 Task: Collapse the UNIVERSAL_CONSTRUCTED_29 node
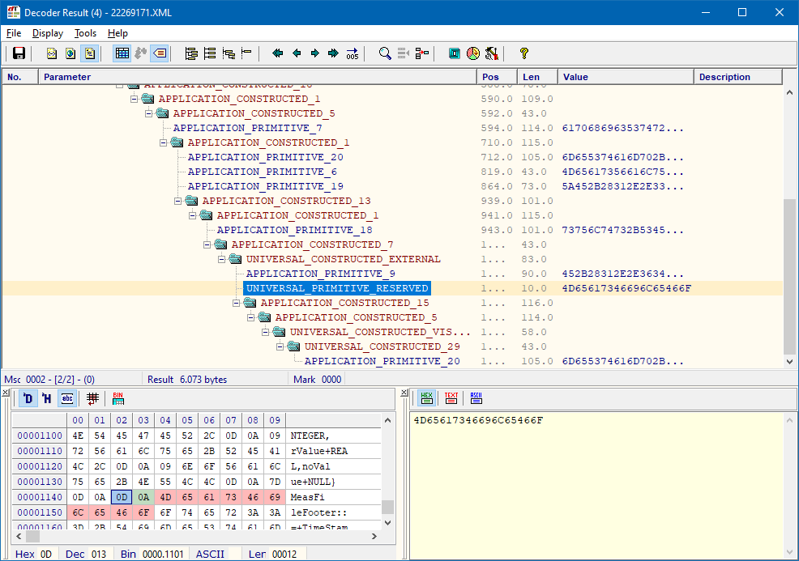point(280,346)
